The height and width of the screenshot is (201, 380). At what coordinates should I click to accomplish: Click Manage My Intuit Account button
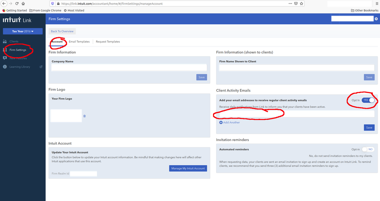pos(188,168)
